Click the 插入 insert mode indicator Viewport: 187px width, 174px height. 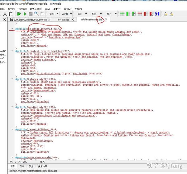click(x=42, y=162)
